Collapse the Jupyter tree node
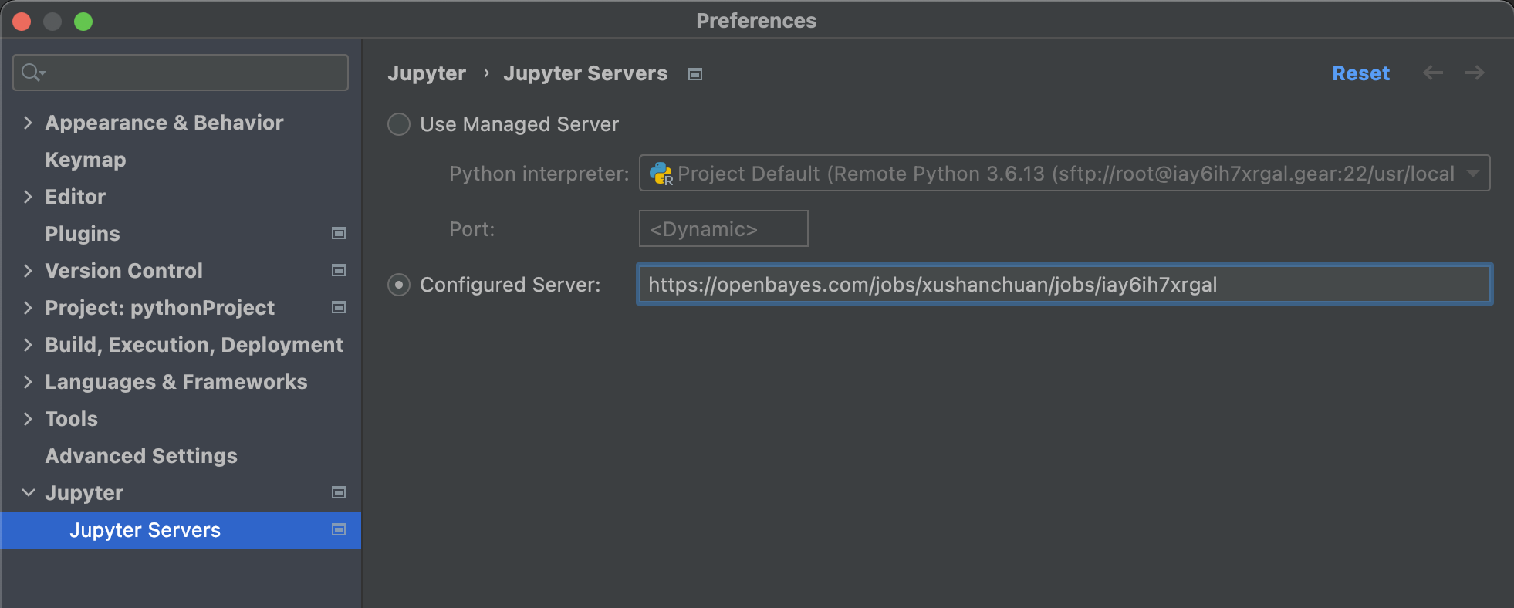This screenshot has height=608, width=1514. coord(28,493)
